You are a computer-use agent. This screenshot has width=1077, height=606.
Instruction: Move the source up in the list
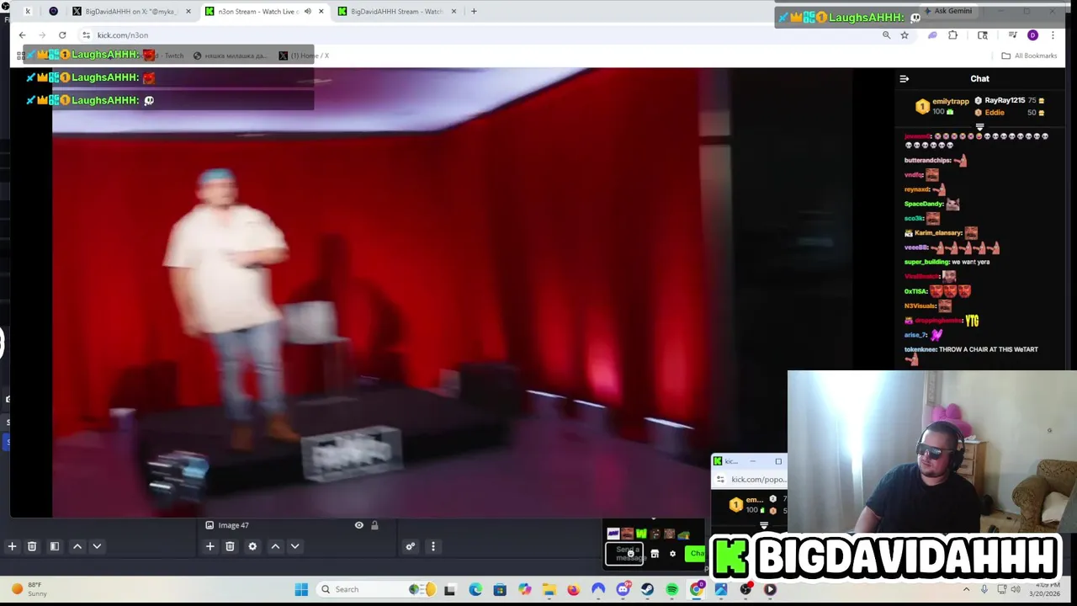point(275,546)
